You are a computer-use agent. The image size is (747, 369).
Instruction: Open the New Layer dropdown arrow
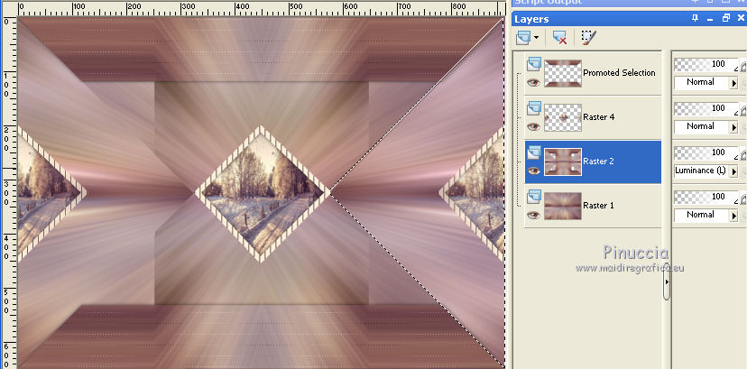coord(537,38)
